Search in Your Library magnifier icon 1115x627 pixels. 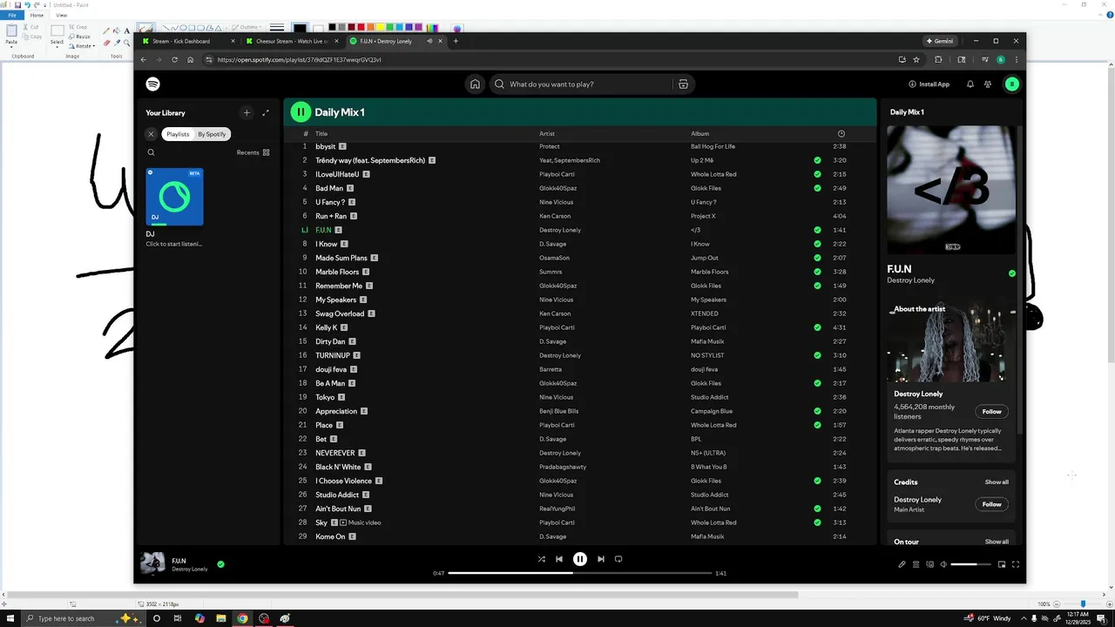click(x=151, y=152)
